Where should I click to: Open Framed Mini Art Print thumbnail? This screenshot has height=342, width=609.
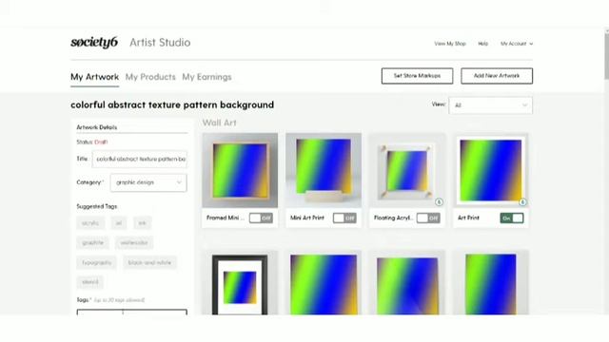click(240, 170)
